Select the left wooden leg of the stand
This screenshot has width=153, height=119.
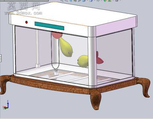coord(4,84)
